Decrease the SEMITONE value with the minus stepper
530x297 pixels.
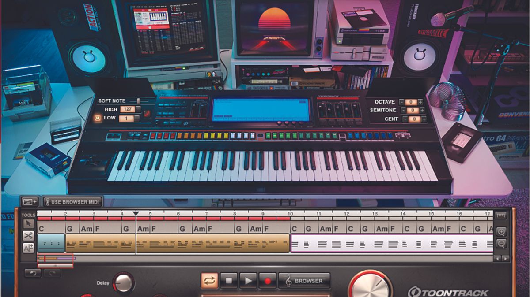[404, 110]
